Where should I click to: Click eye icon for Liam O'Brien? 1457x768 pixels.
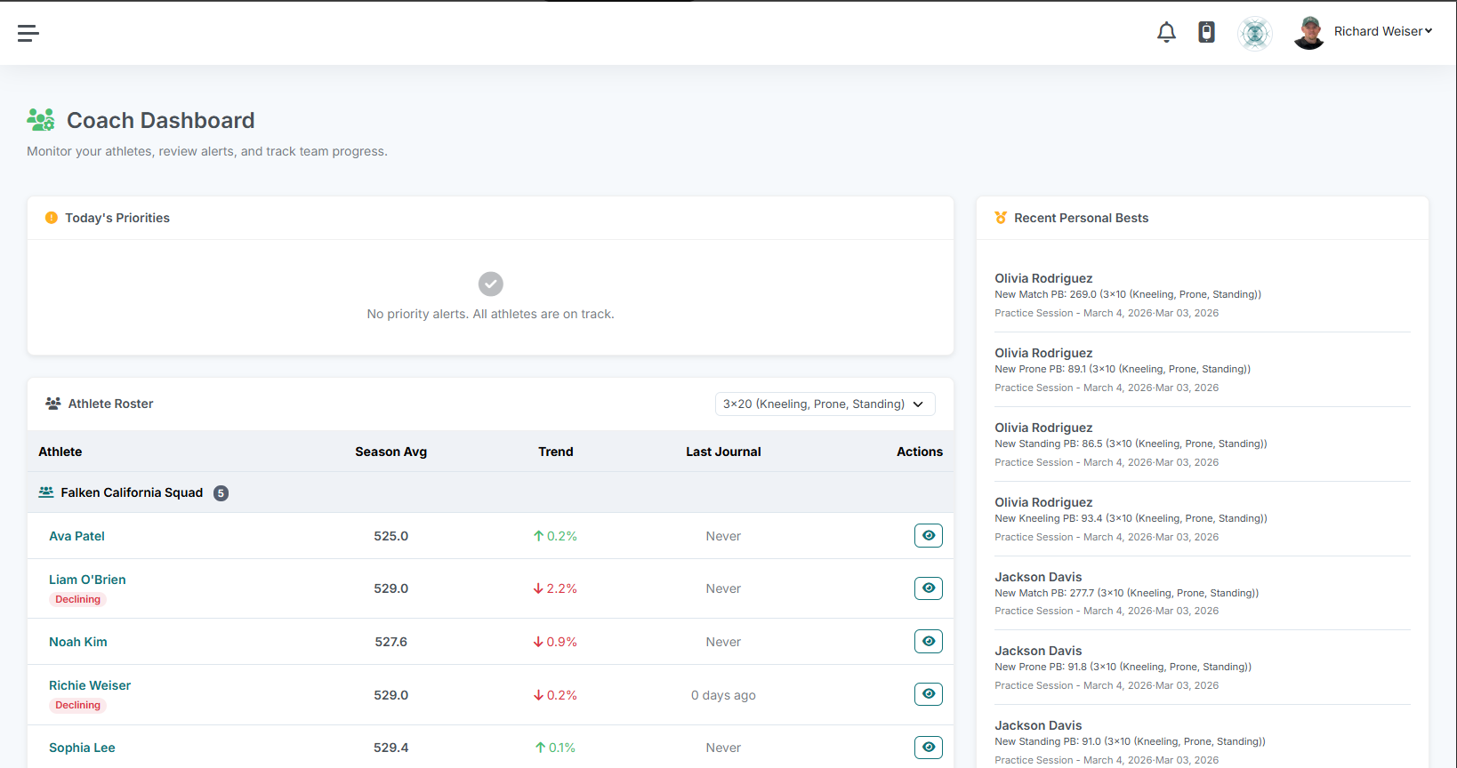tap(928, 588)
